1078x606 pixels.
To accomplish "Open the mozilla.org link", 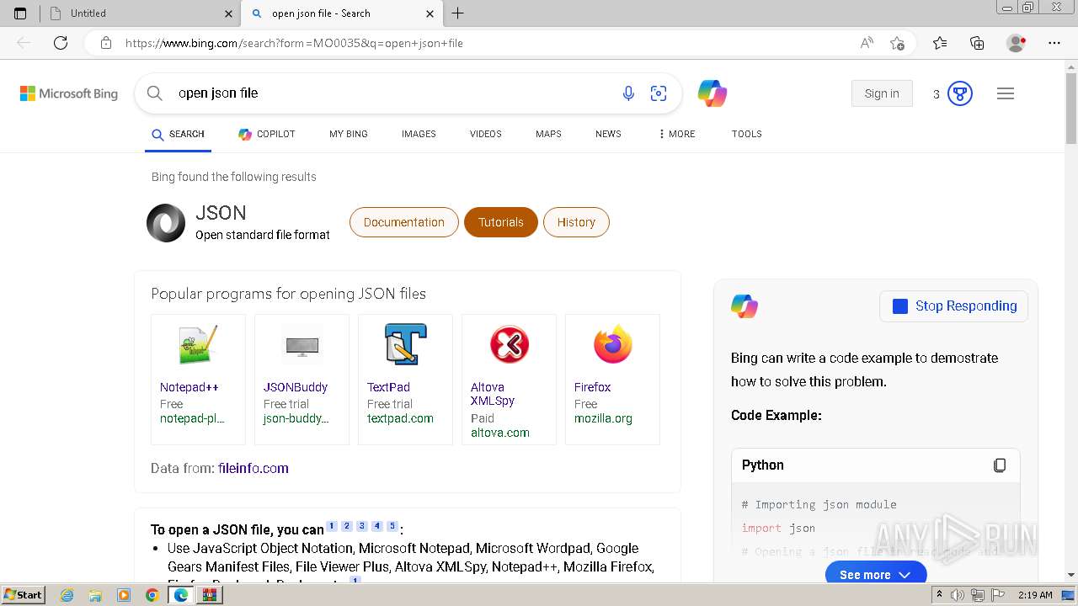I will pos(603,418).
